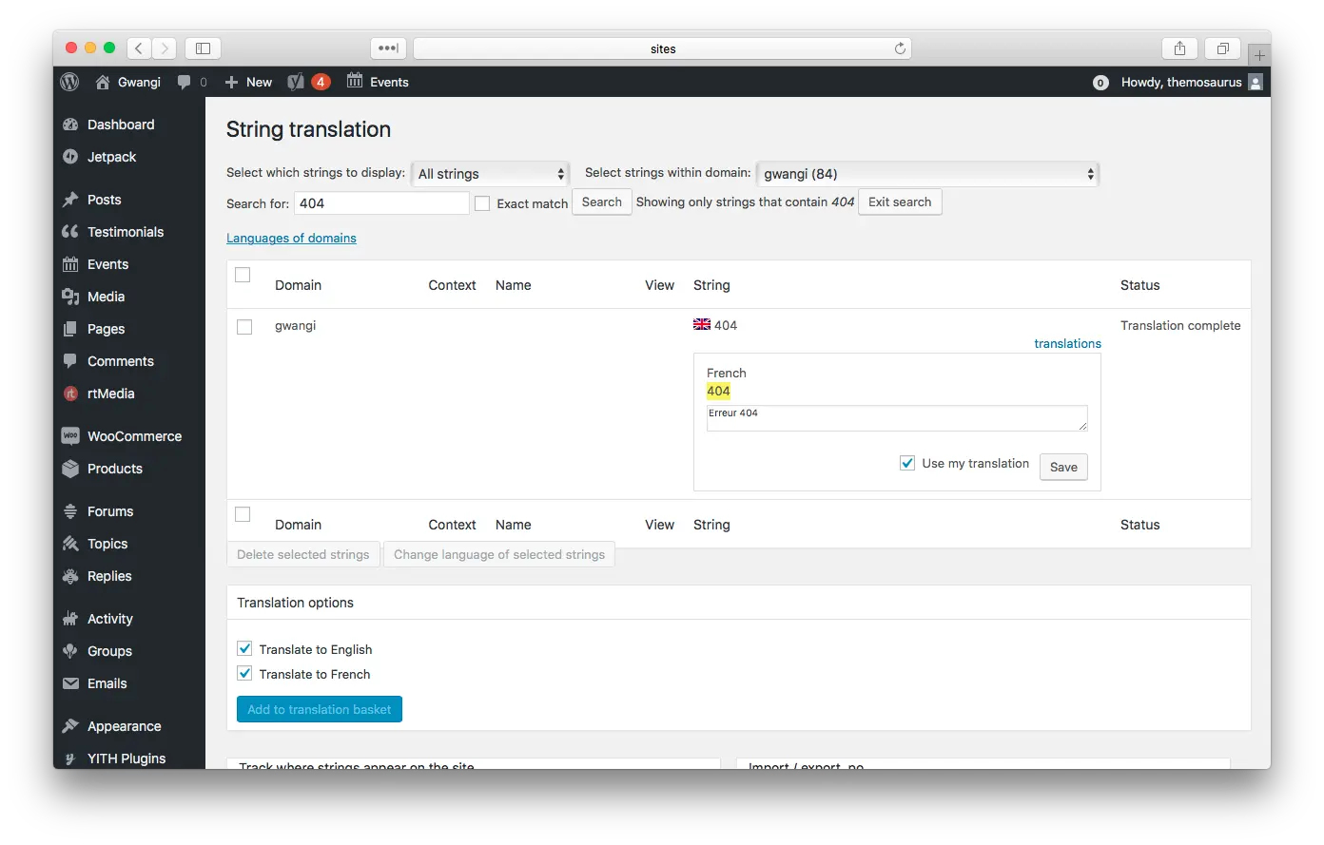
Task: Click the Groups icon in sidebar
Action: (70, 651)
